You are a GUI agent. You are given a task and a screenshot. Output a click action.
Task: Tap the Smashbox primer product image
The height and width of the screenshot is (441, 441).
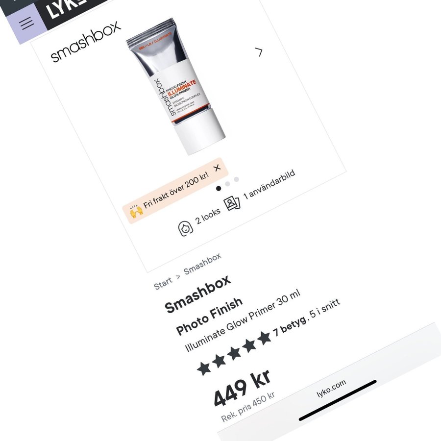click(x=176, y=86)
